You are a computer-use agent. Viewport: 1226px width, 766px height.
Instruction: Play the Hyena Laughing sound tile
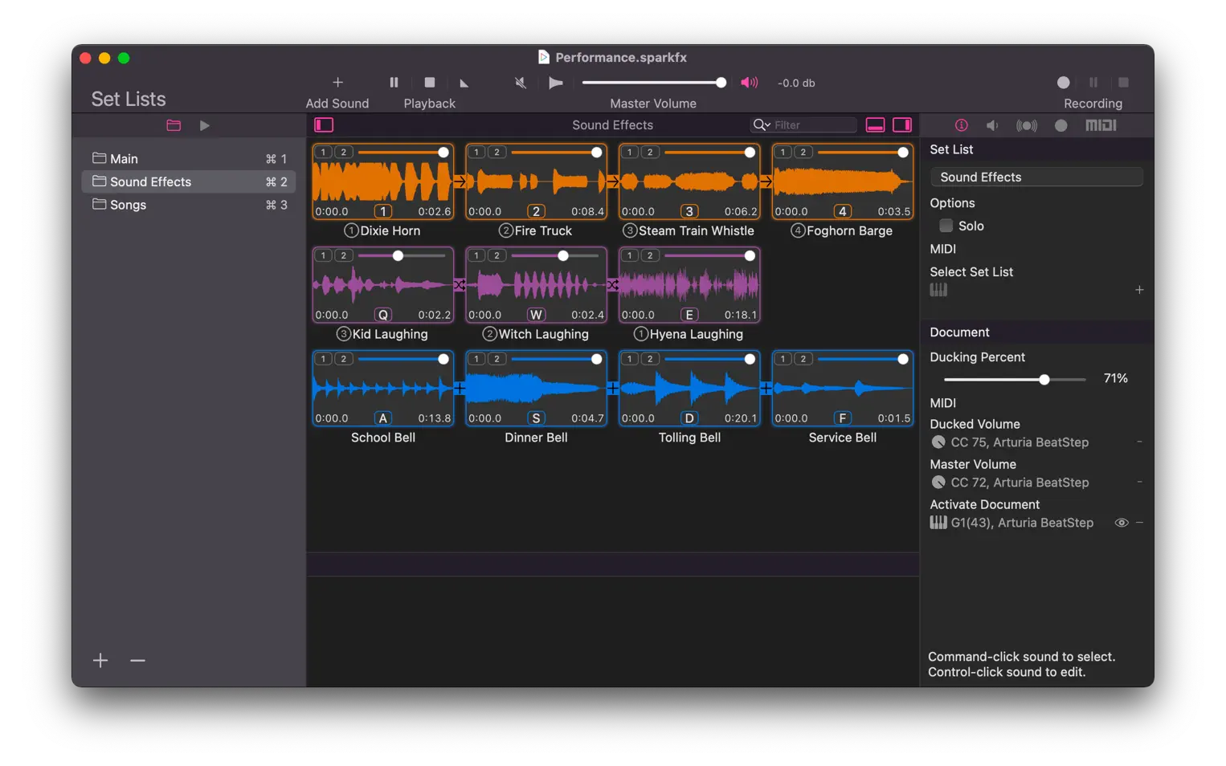tap(689, 285)
